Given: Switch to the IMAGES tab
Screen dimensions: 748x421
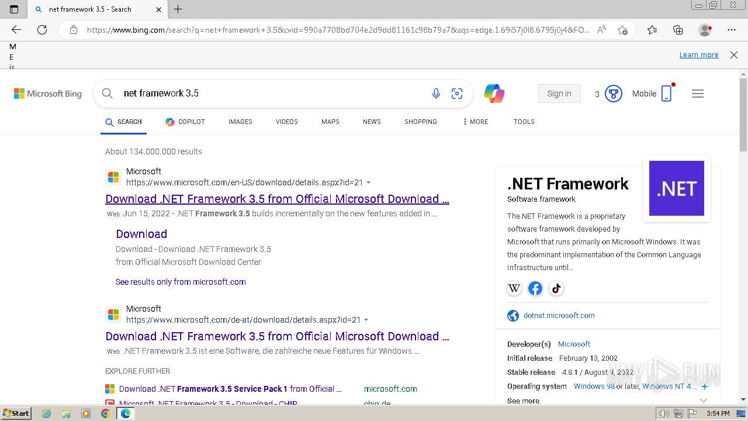Looking at the screenshot, I should [x=240, y=122].
